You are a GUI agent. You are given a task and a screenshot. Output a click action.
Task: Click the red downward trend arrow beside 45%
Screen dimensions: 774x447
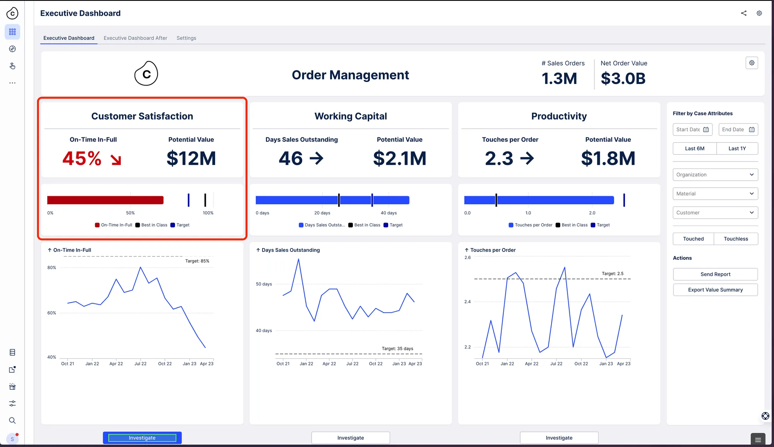click(116, 159)
